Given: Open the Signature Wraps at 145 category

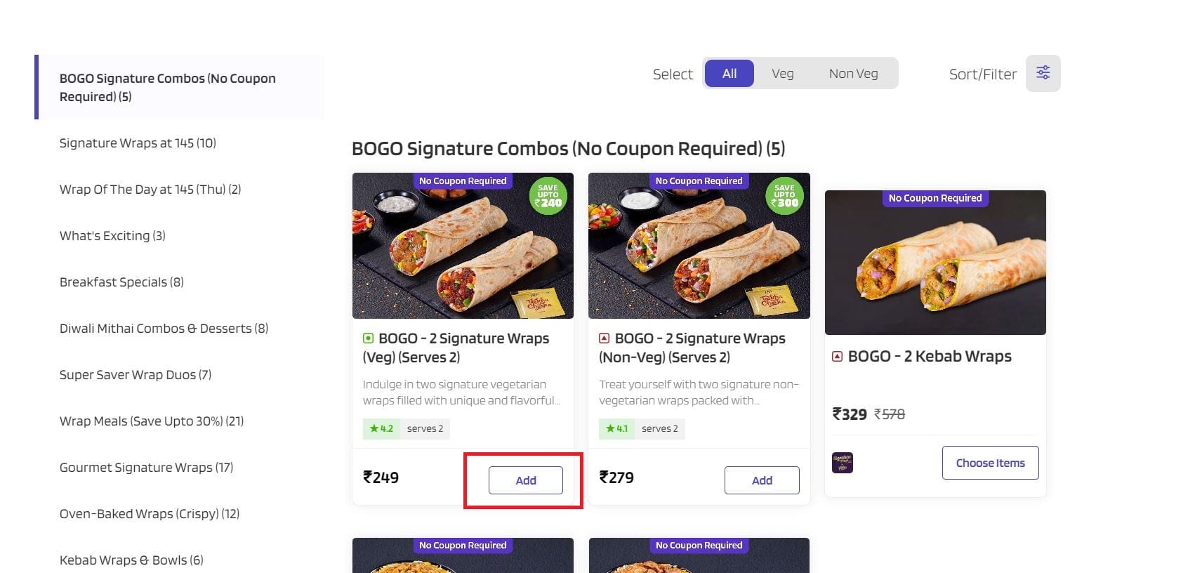Looking at the screenshot, I should point(138,143).
